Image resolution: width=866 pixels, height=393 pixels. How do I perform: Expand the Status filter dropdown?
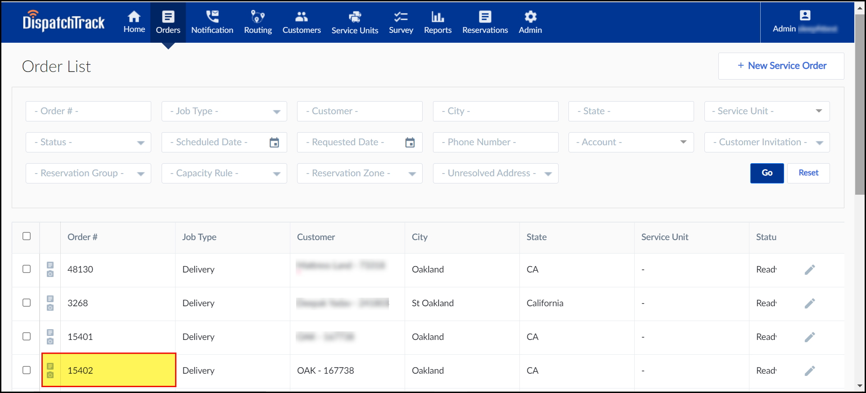pyautogui.click(x=88, y=142)
